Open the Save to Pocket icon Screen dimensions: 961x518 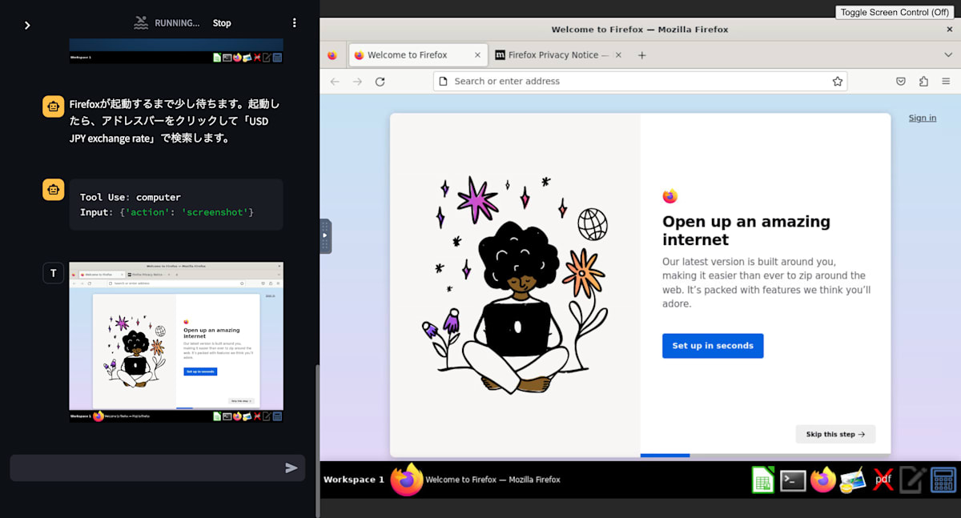point(901,82)
